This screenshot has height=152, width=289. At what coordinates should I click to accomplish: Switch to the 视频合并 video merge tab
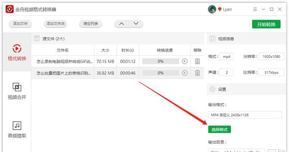pyautogui.click(x=17, y=91)
